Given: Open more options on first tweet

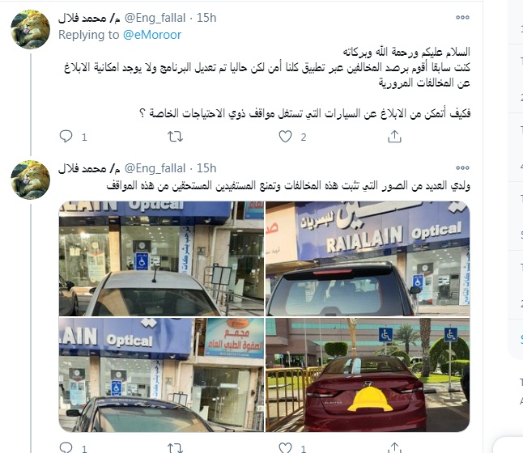Looking at the screenshot, I should click(462, 17).
